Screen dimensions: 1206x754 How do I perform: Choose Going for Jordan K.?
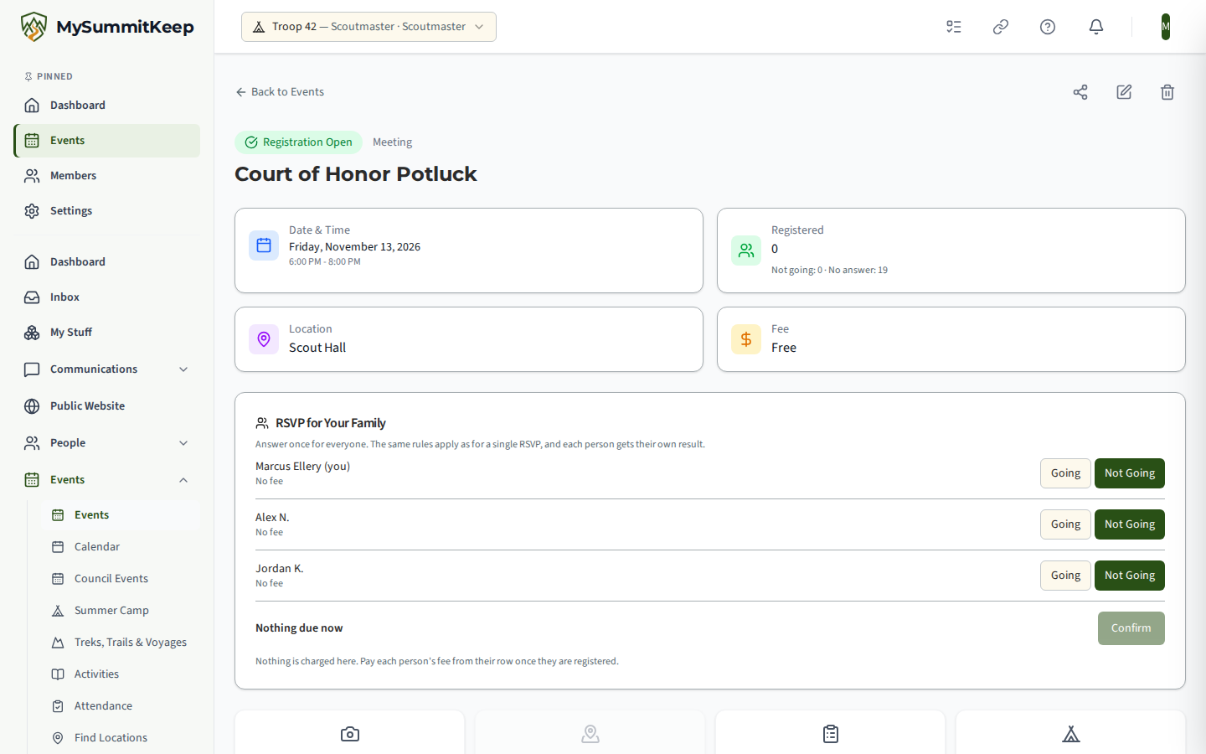click(1065, 576)
